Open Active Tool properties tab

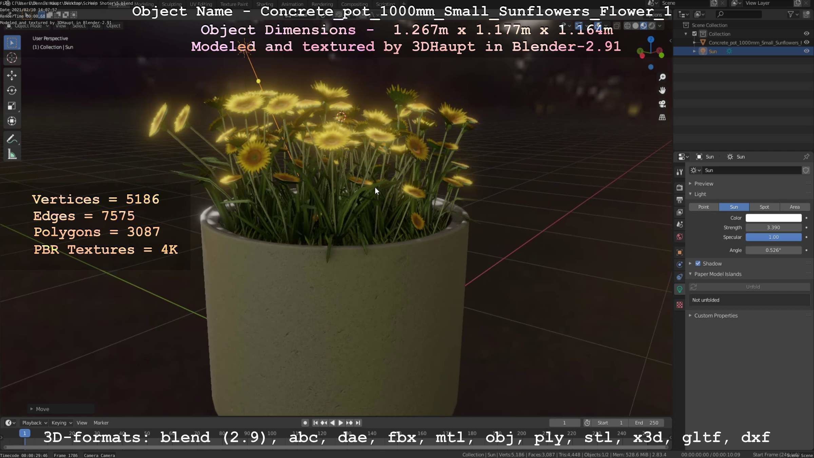[x=679, y=172]
